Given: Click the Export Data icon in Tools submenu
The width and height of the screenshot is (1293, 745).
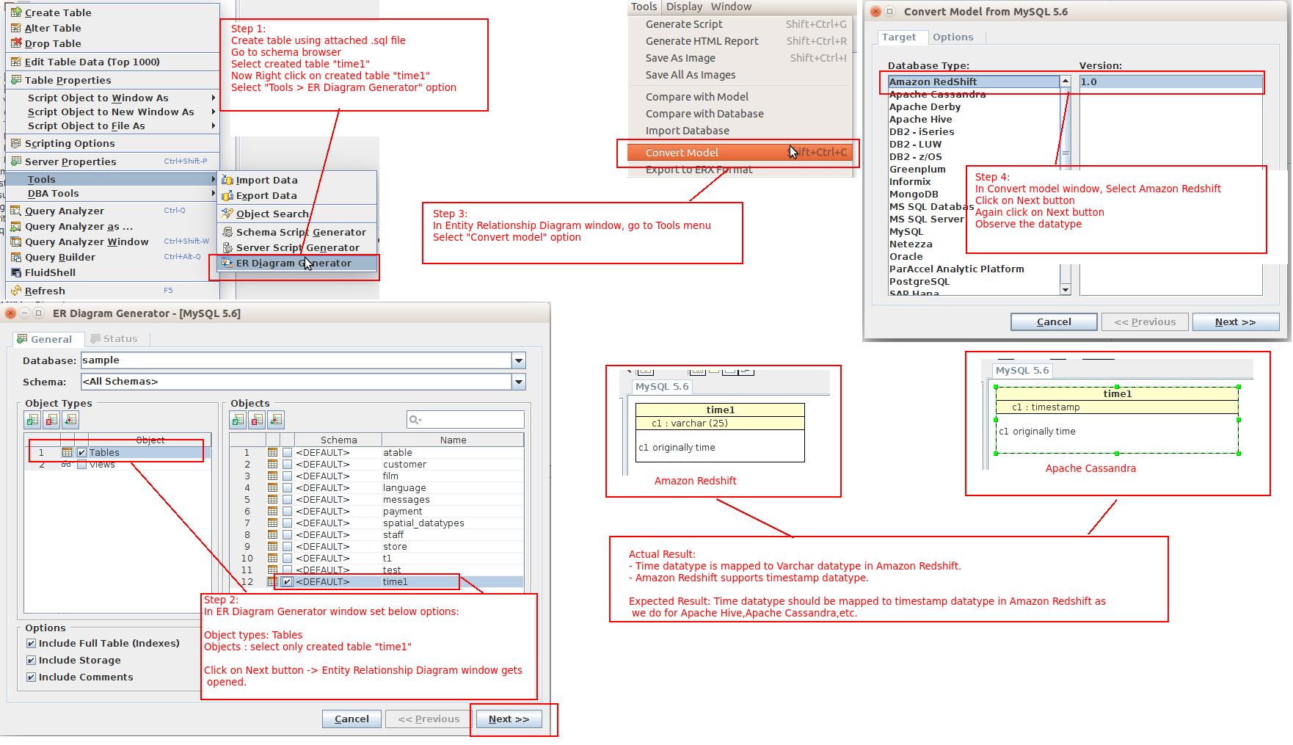Looking at the screenshot, I should pos(227,195).
